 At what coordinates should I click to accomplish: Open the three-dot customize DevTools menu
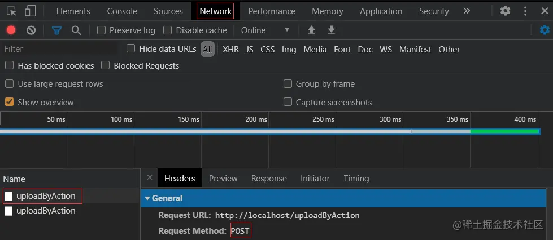pos(525,11)
